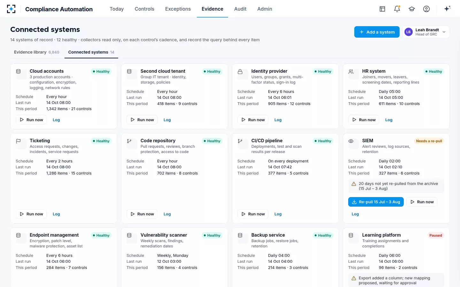Click the Compliance Automation logo icon
Viewport: 460px width, 287px height.
pos(11,9)
